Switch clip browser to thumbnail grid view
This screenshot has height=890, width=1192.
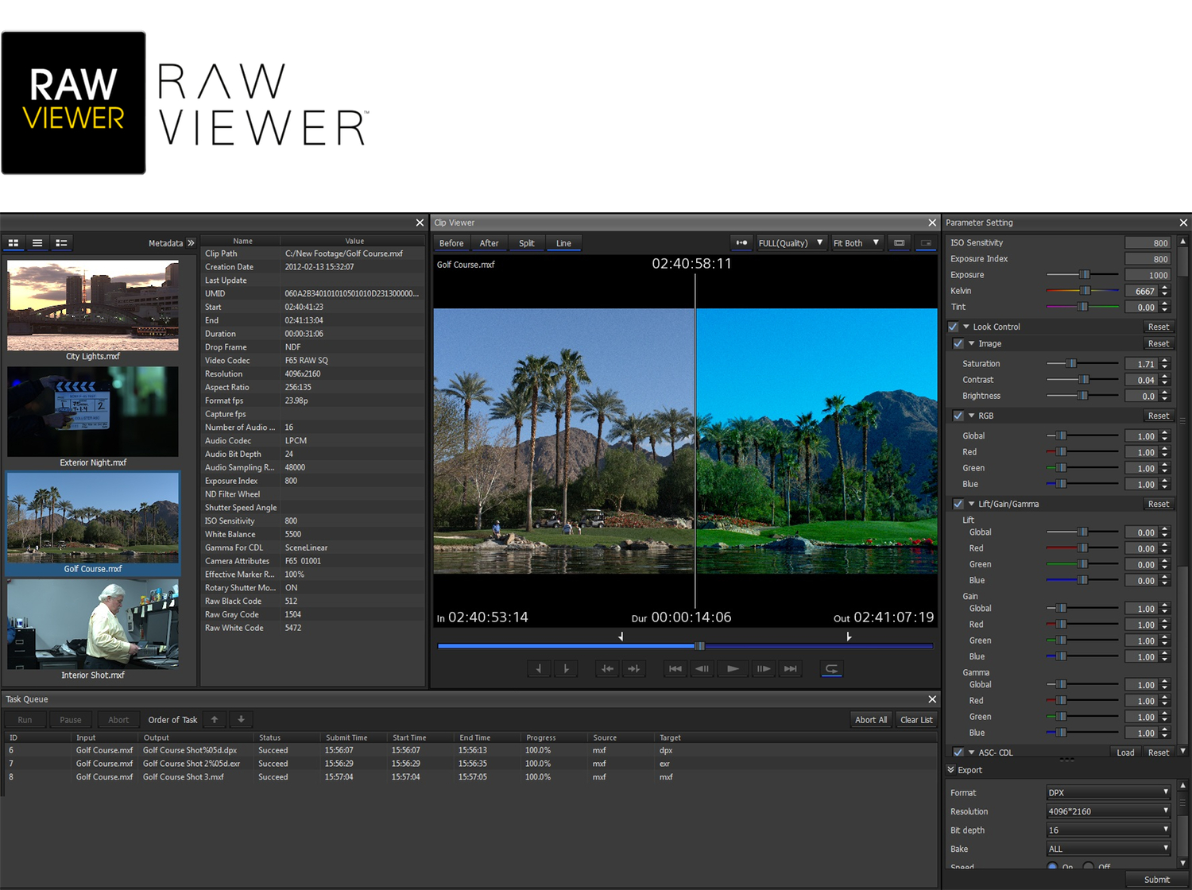pos(14,242)
